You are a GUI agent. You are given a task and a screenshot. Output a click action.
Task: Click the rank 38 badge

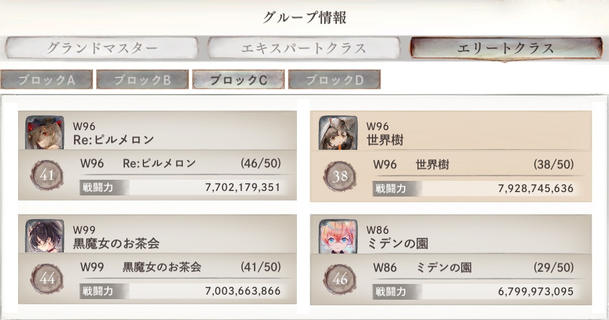tap(341, 176)
